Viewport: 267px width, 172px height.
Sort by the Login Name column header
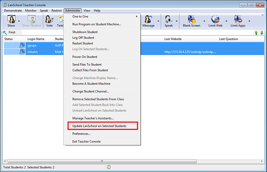(x=40, y=39)
